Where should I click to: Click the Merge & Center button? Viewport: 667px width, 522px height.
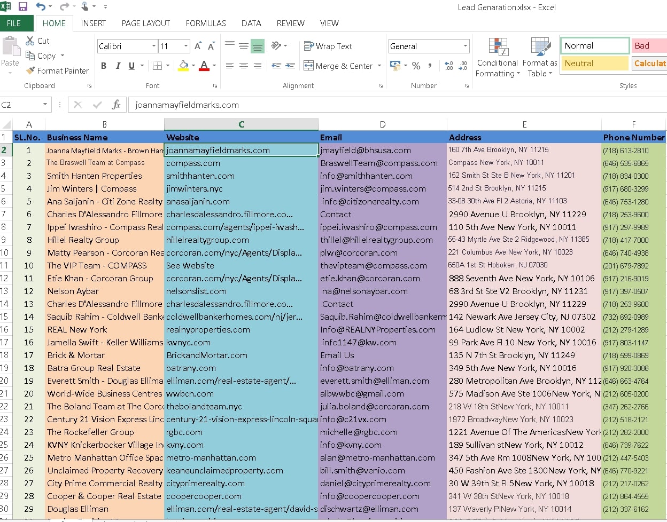point(338,66)
